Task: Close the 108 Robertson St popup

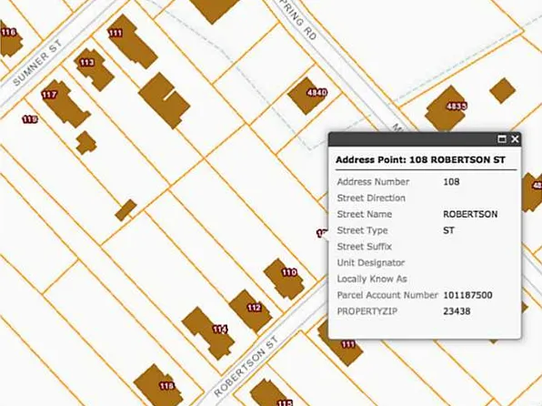Action: point(515,139)
